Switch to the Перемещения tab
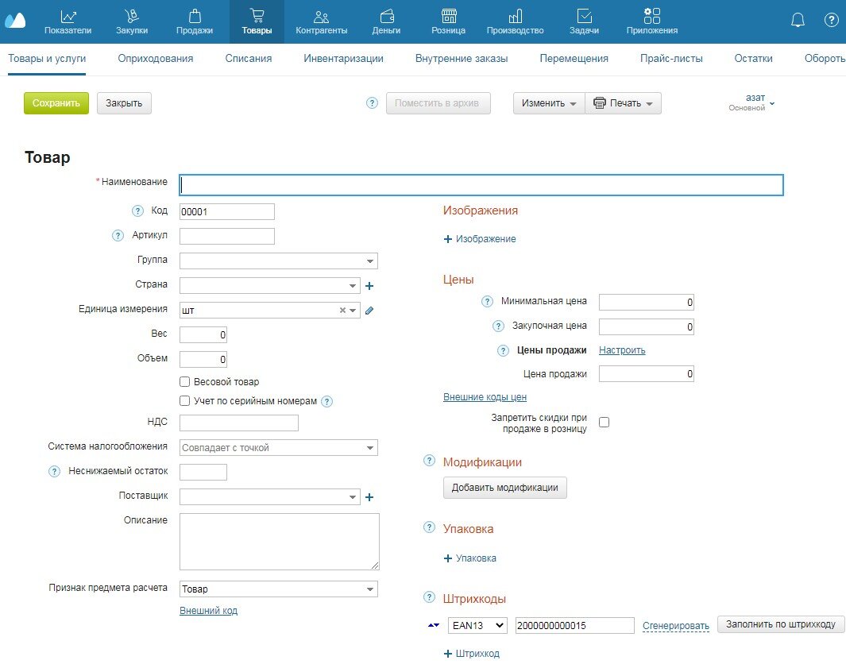 pos(574,58)
